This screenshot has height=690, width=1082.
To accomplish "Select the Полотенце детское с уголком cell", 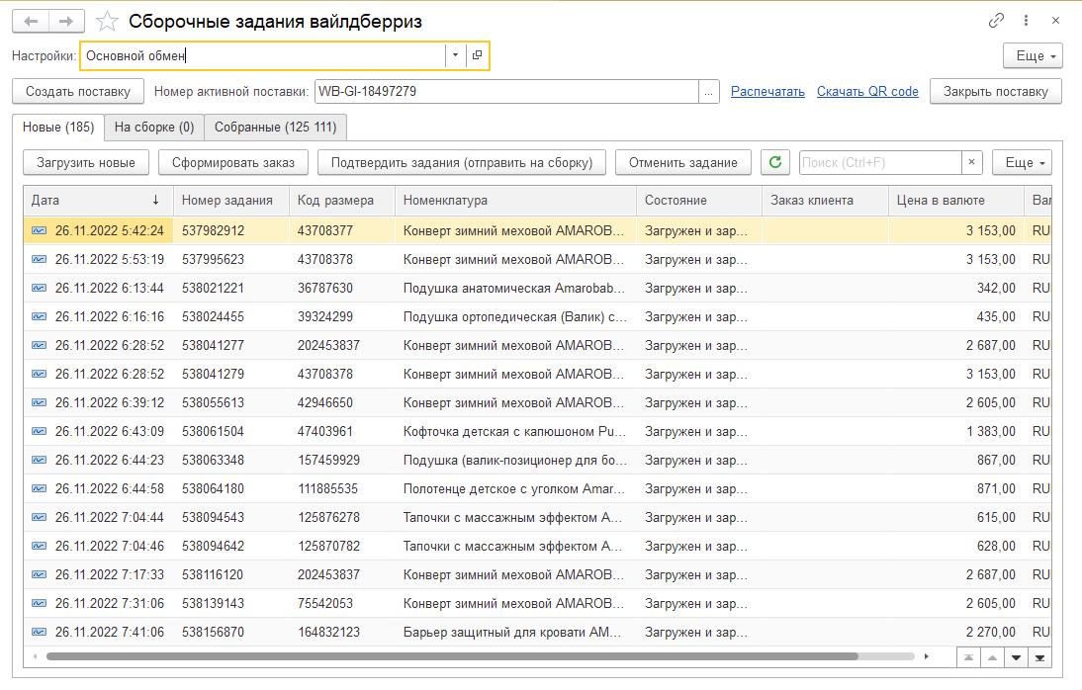I will [515, 488].
